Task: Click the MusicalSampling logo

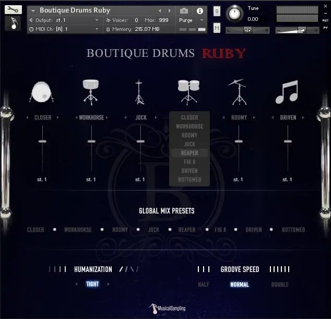Action: pos(167,308)
